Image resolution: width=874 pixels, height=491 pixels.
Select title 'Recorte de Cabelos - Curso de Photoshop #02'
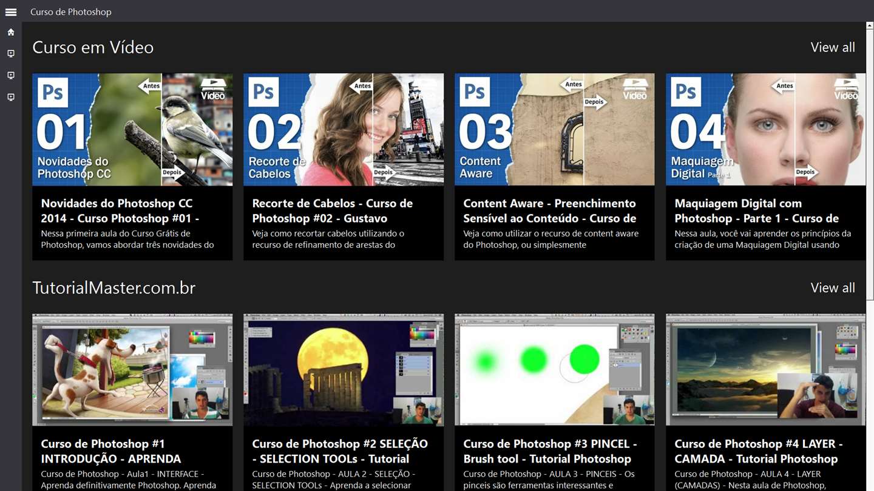[x=332, y=211]
